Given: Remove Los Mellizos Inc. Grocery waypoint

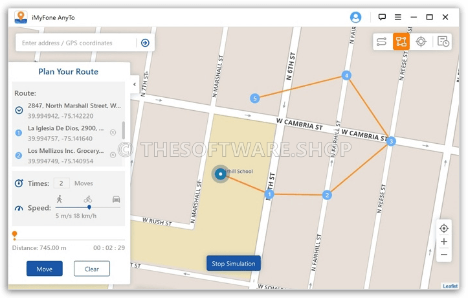Looking at the screenshot, I should [113, 155].
